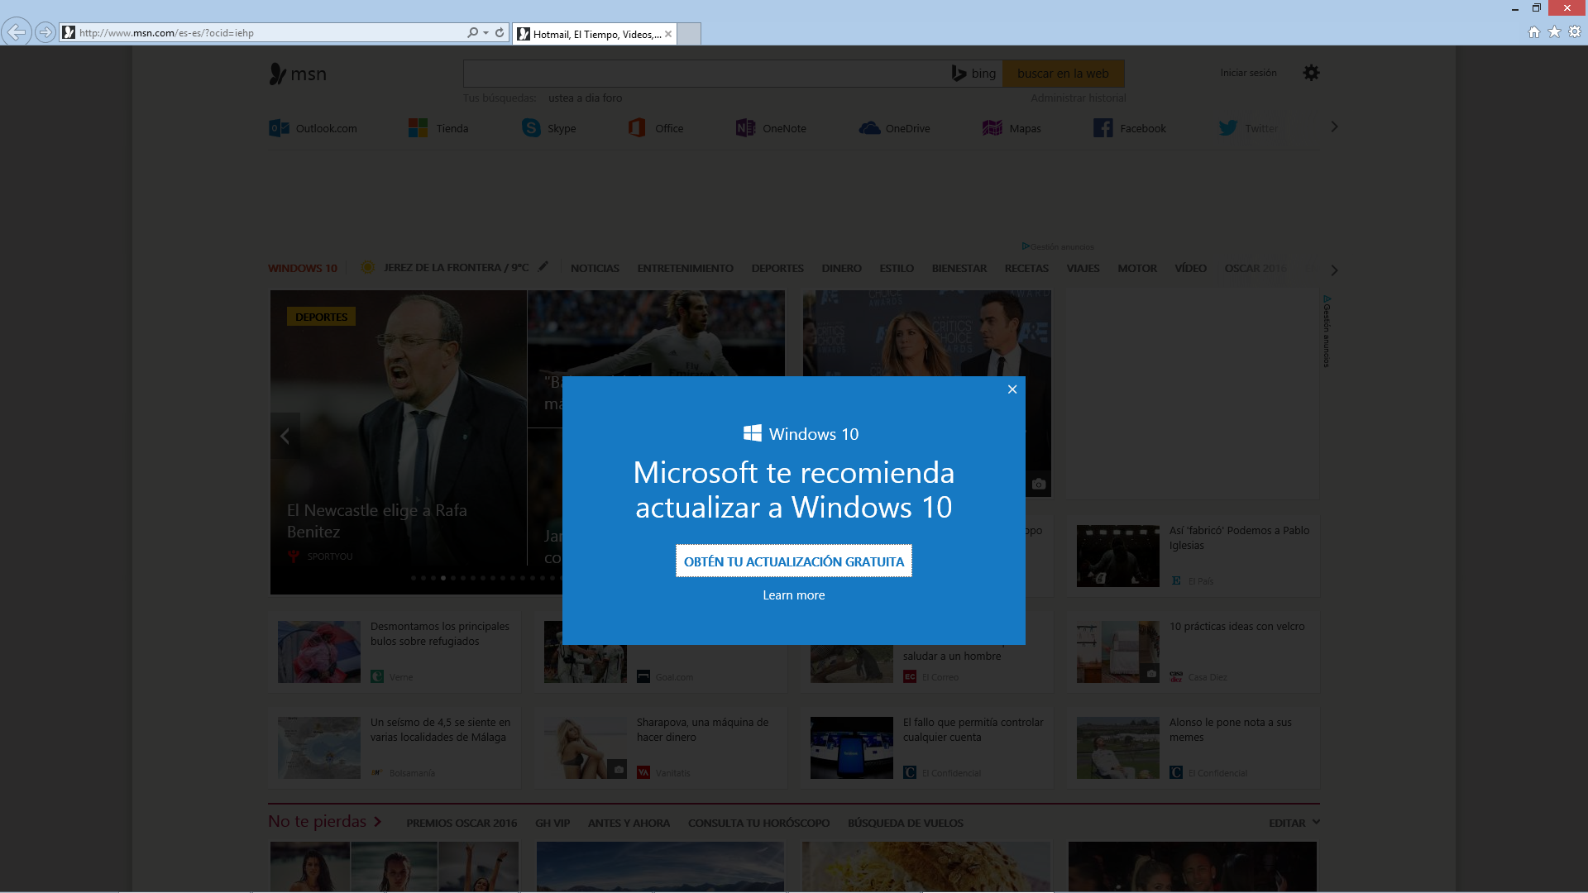Open Skype shortcut icon
1588x893 pixels.
(531, 128)
